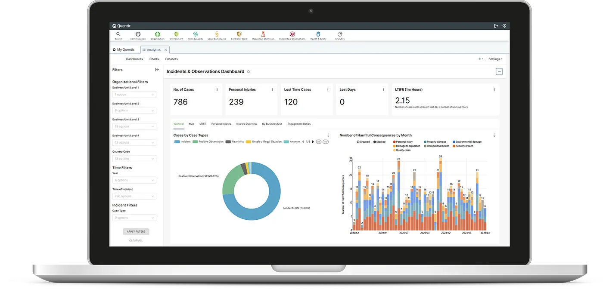Select the Grouped chart mode
Viewport: 603px width, 295px height.
363,141
